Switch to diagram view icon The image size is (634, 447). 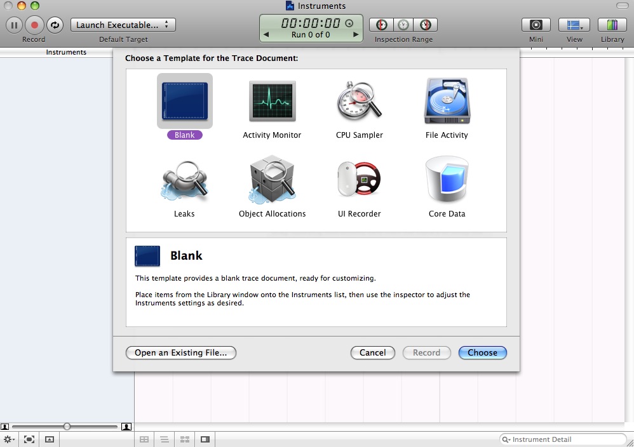(x=185, y=439)
